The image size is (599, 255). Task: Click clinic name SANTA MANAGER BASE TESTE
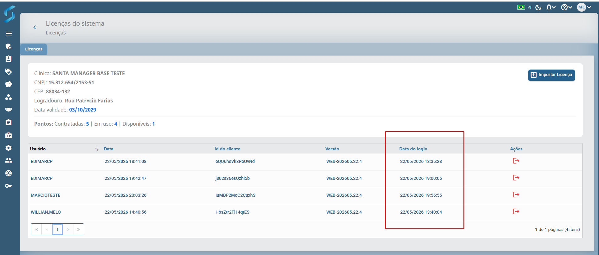point(88,73)
